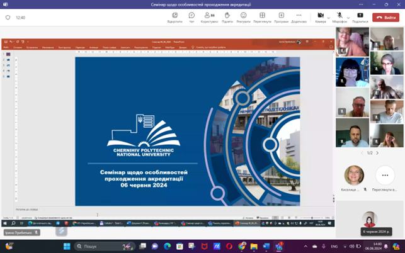Go to the next page of participant videos
Image resolution: width=405 pixels, height=253 pixels.
[x=377, y=153]
